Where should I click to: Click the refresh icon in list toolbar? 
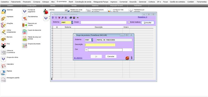[53, 18]
